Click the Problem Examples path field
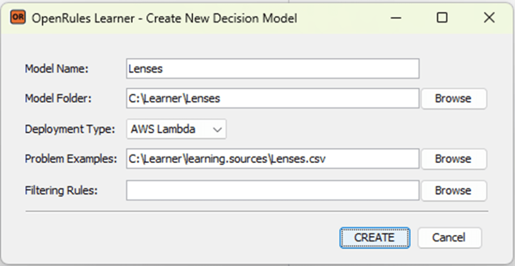Image resolution: width=515 pixels, height=266 pixels. tap(272, 159)
